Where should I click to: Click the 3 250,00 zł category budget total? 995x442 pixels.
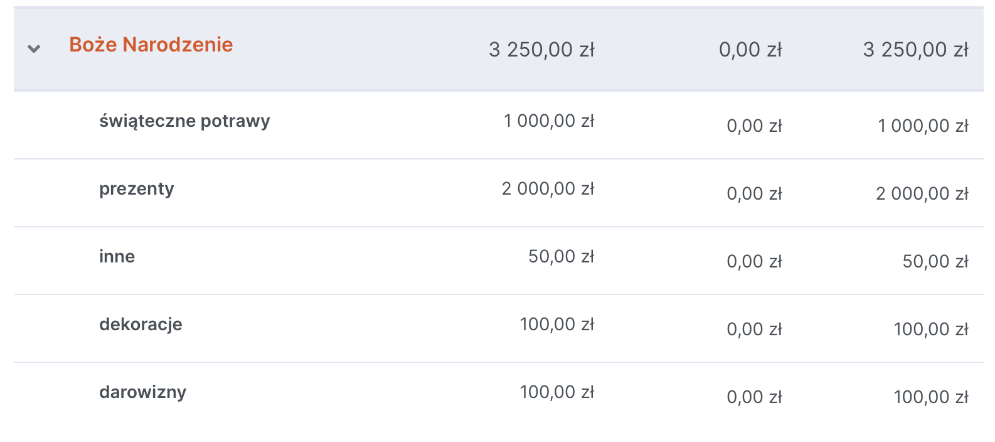tap(541, 50)
